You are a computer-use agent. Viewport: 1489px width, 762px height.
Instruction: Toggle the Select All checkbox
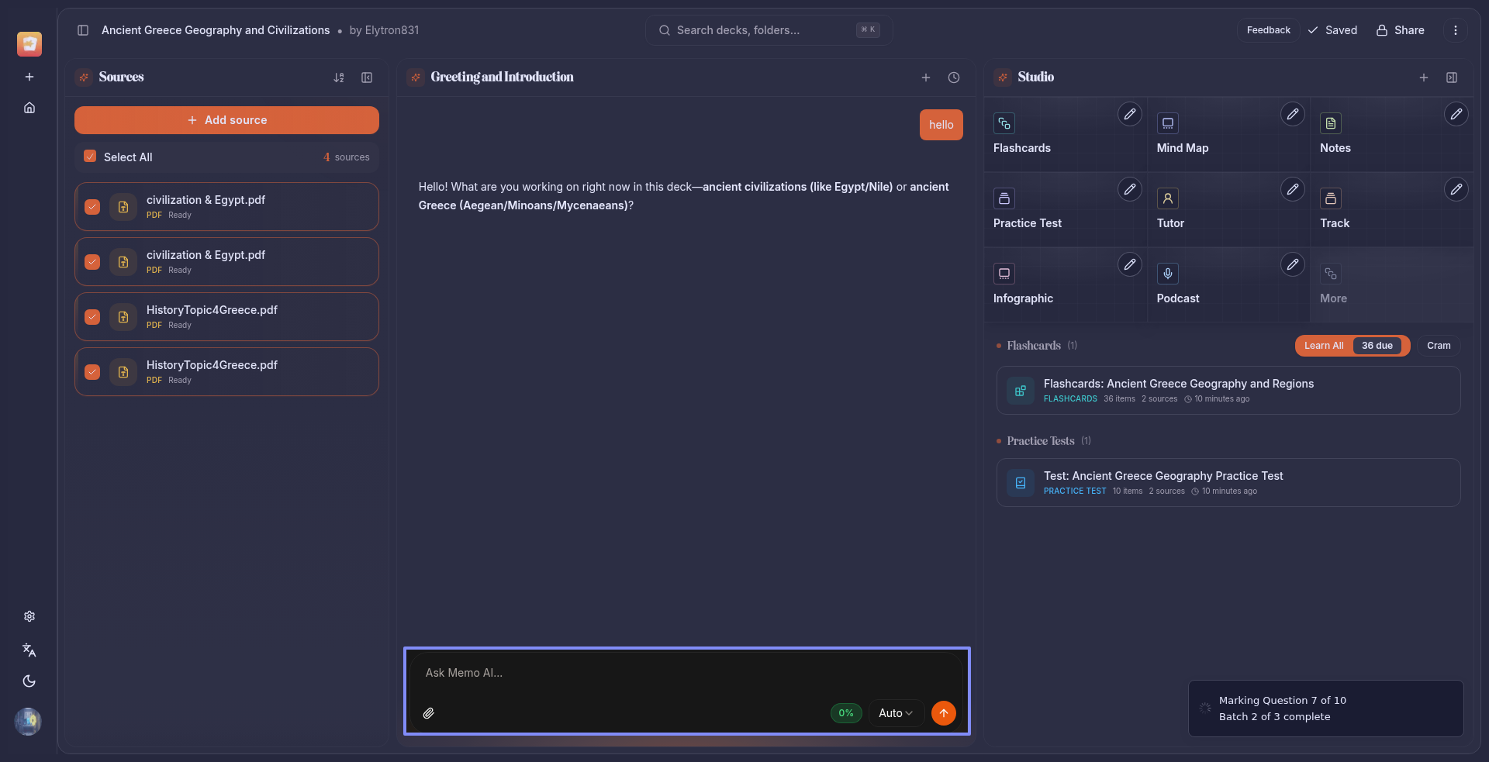[90, 157]
